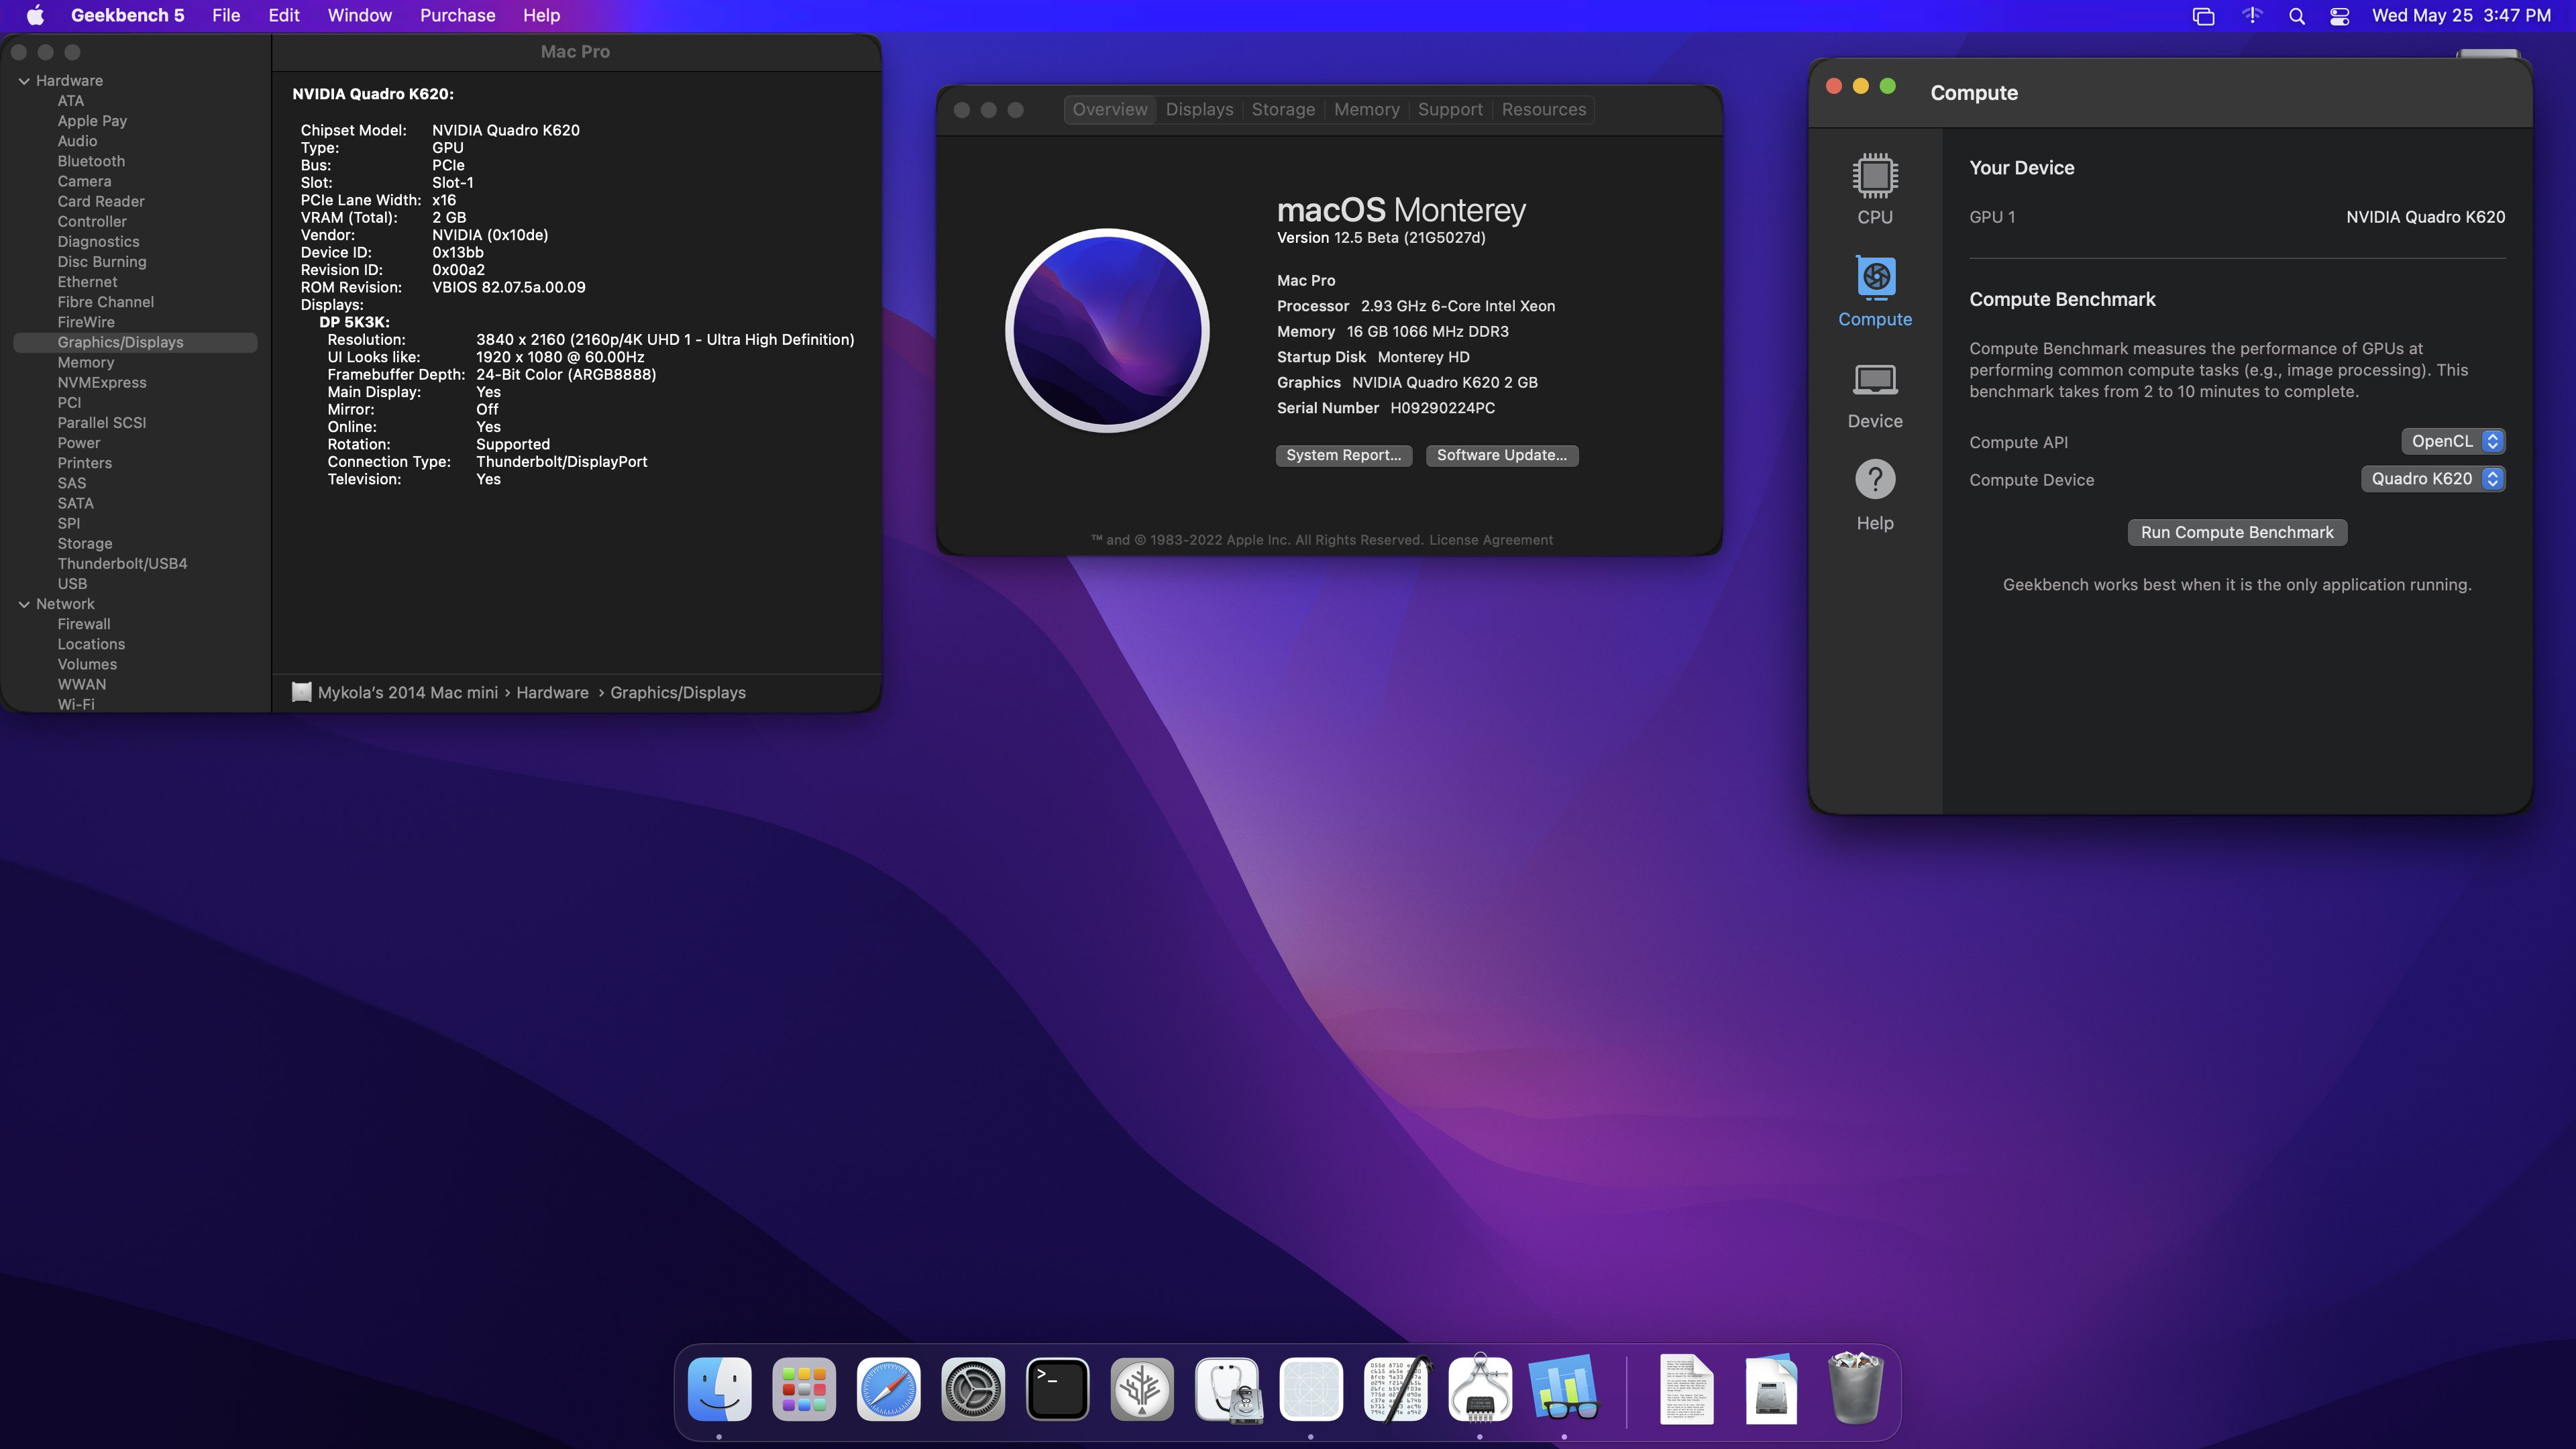
Task: Open the Geekbench 5 application menu
Action: [127, 15]
